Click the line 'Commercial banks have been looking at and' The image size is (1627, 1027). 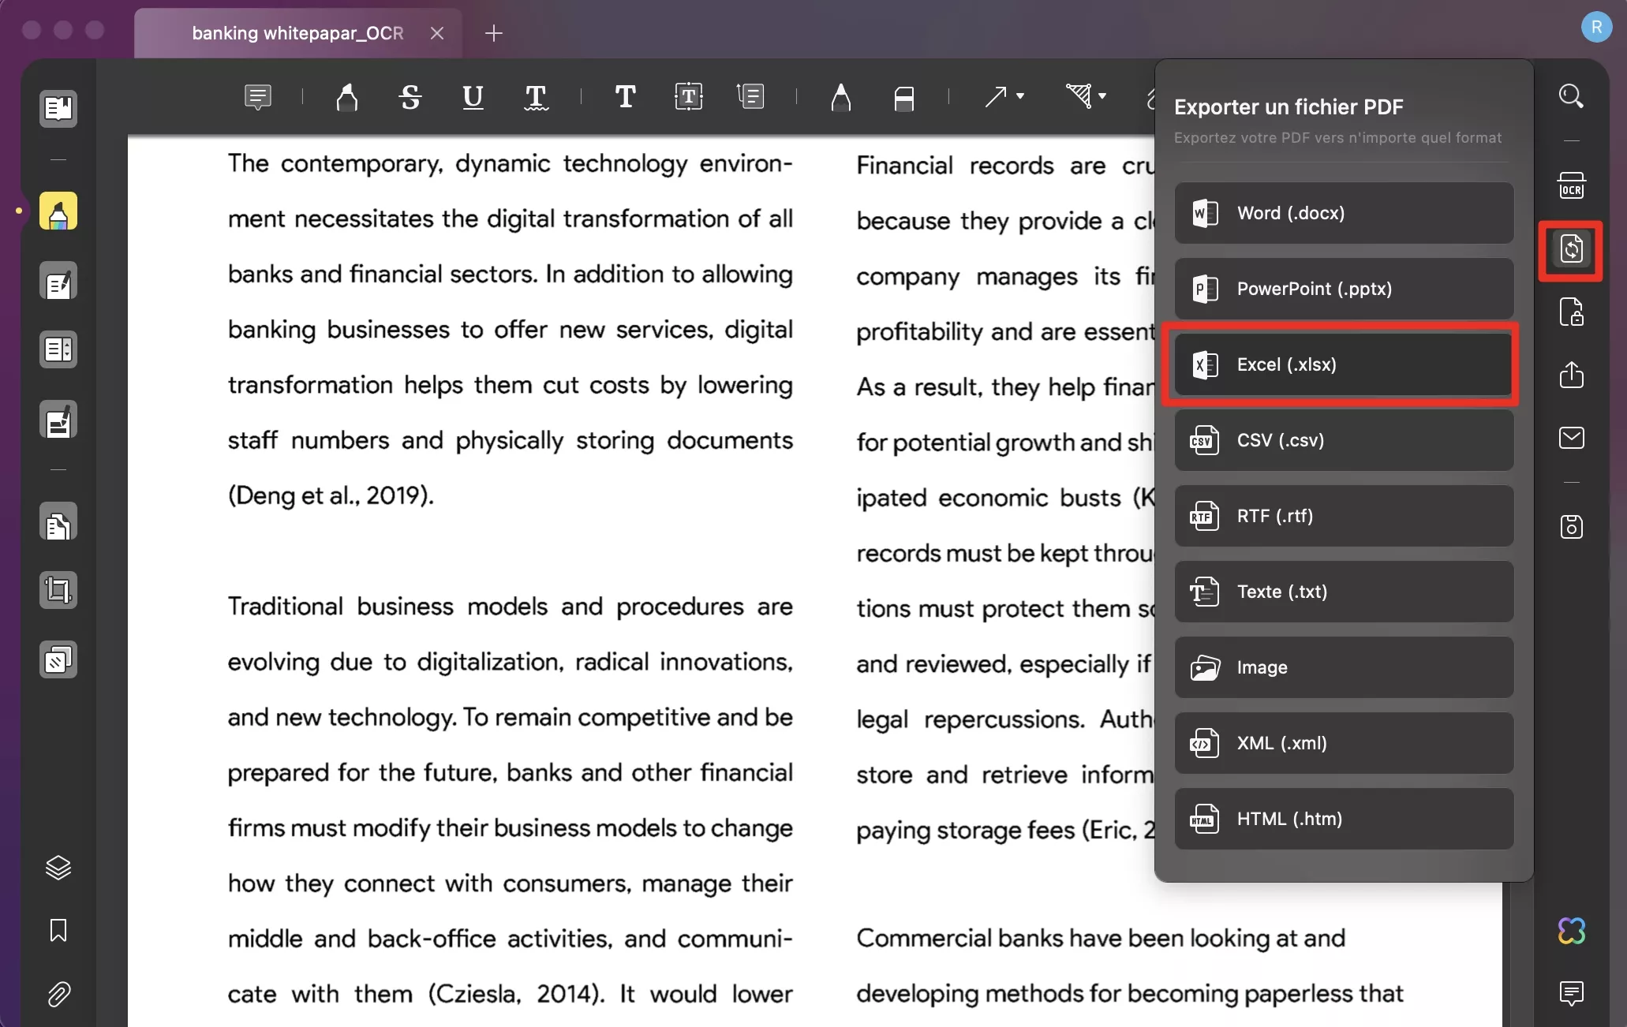1101,938
